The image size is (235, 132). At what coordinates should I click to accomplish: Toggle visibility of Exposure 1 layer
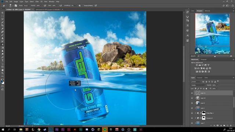192,118
